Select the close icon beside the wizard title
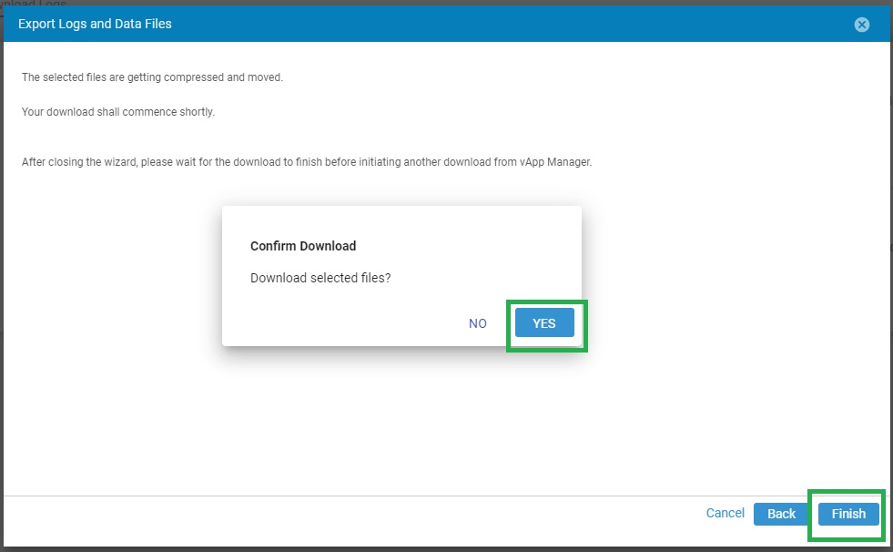Screen dimensions: 893x552 pos(862,25)
